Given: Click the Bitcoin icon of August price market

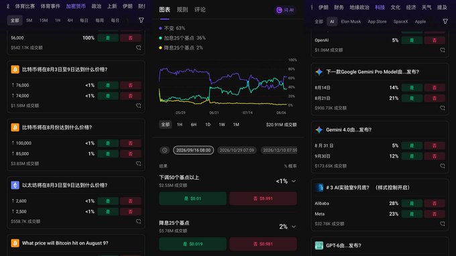Looking at the screenshot, I should pos(15,127).
